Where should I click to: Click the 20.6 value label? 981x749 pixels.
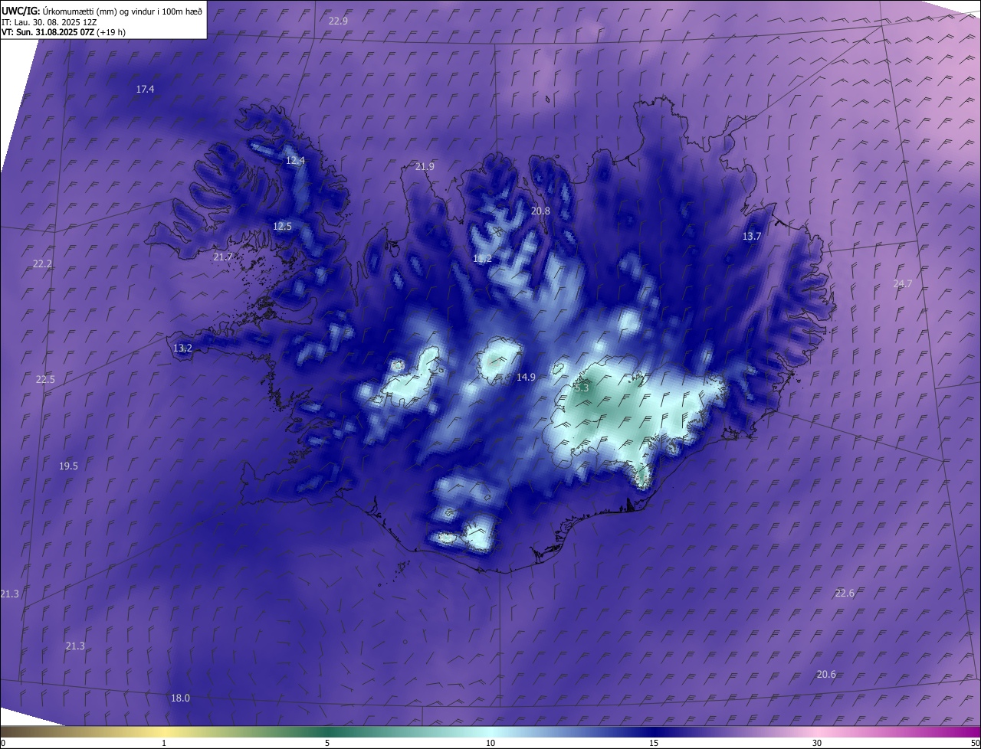[826, 675]
